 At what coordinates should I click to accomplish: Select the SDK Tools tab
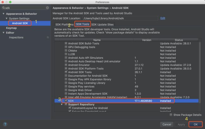83,24
